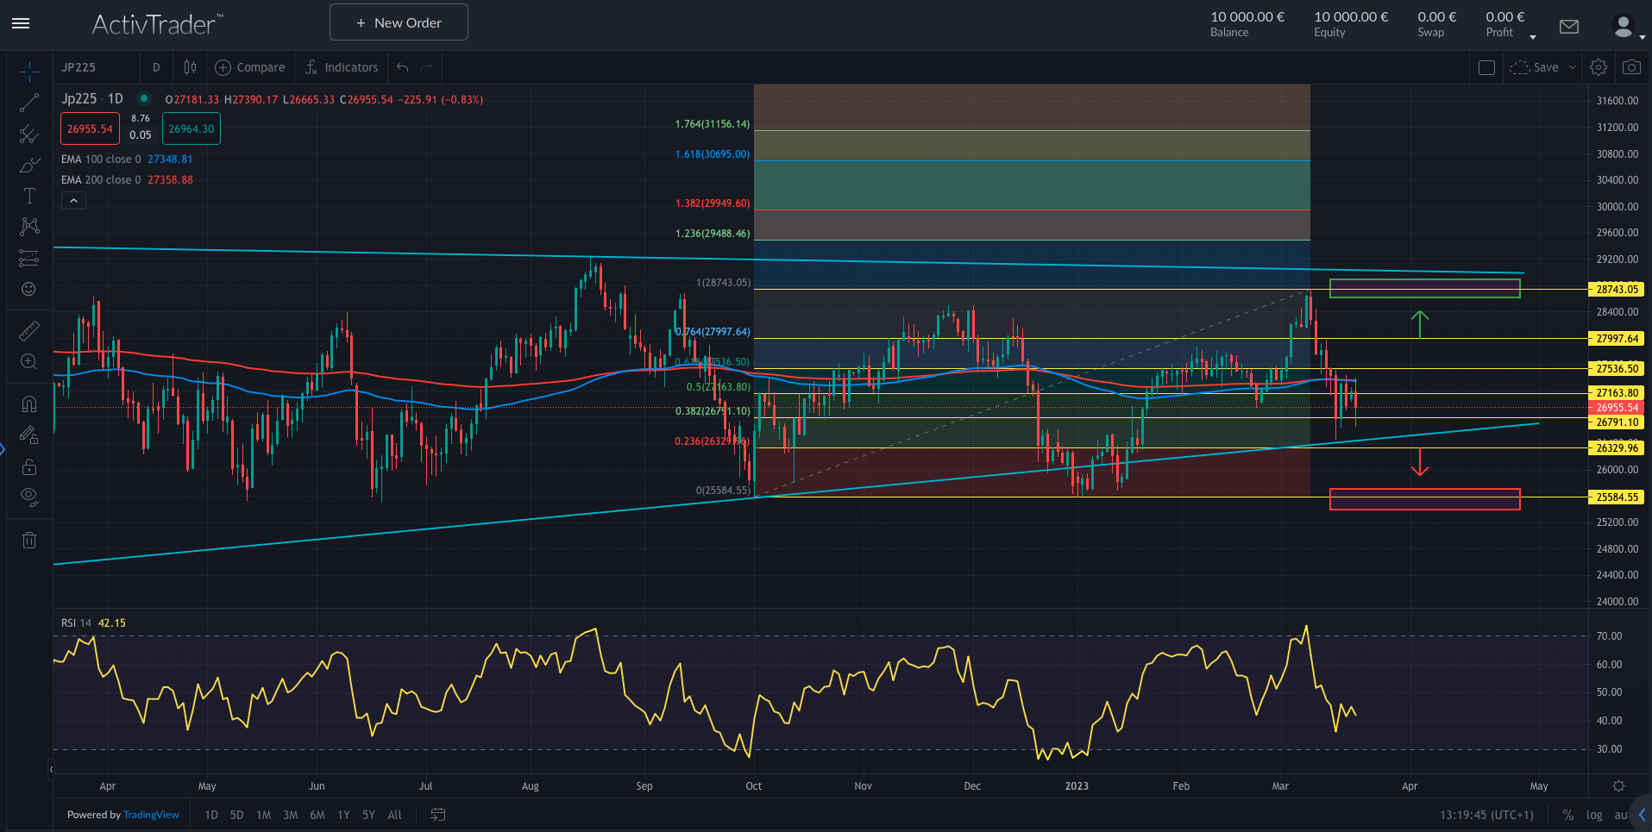The width and height of the screenshot is (1652, 832).
Task: Open the emoji sticker drawing tool
Action: click(28, 290)
